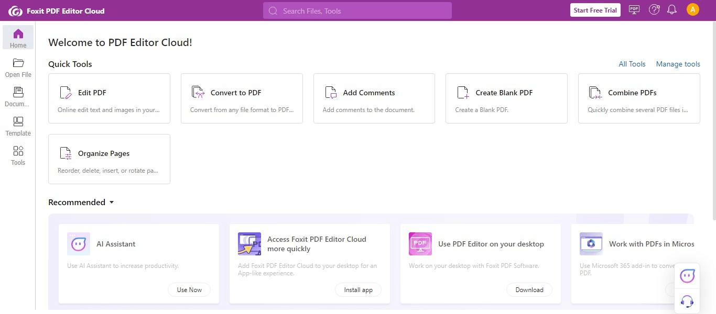Open the account avatar menu
The width and height of the screenshot is (716, 314).
click(x=693, y=9)
